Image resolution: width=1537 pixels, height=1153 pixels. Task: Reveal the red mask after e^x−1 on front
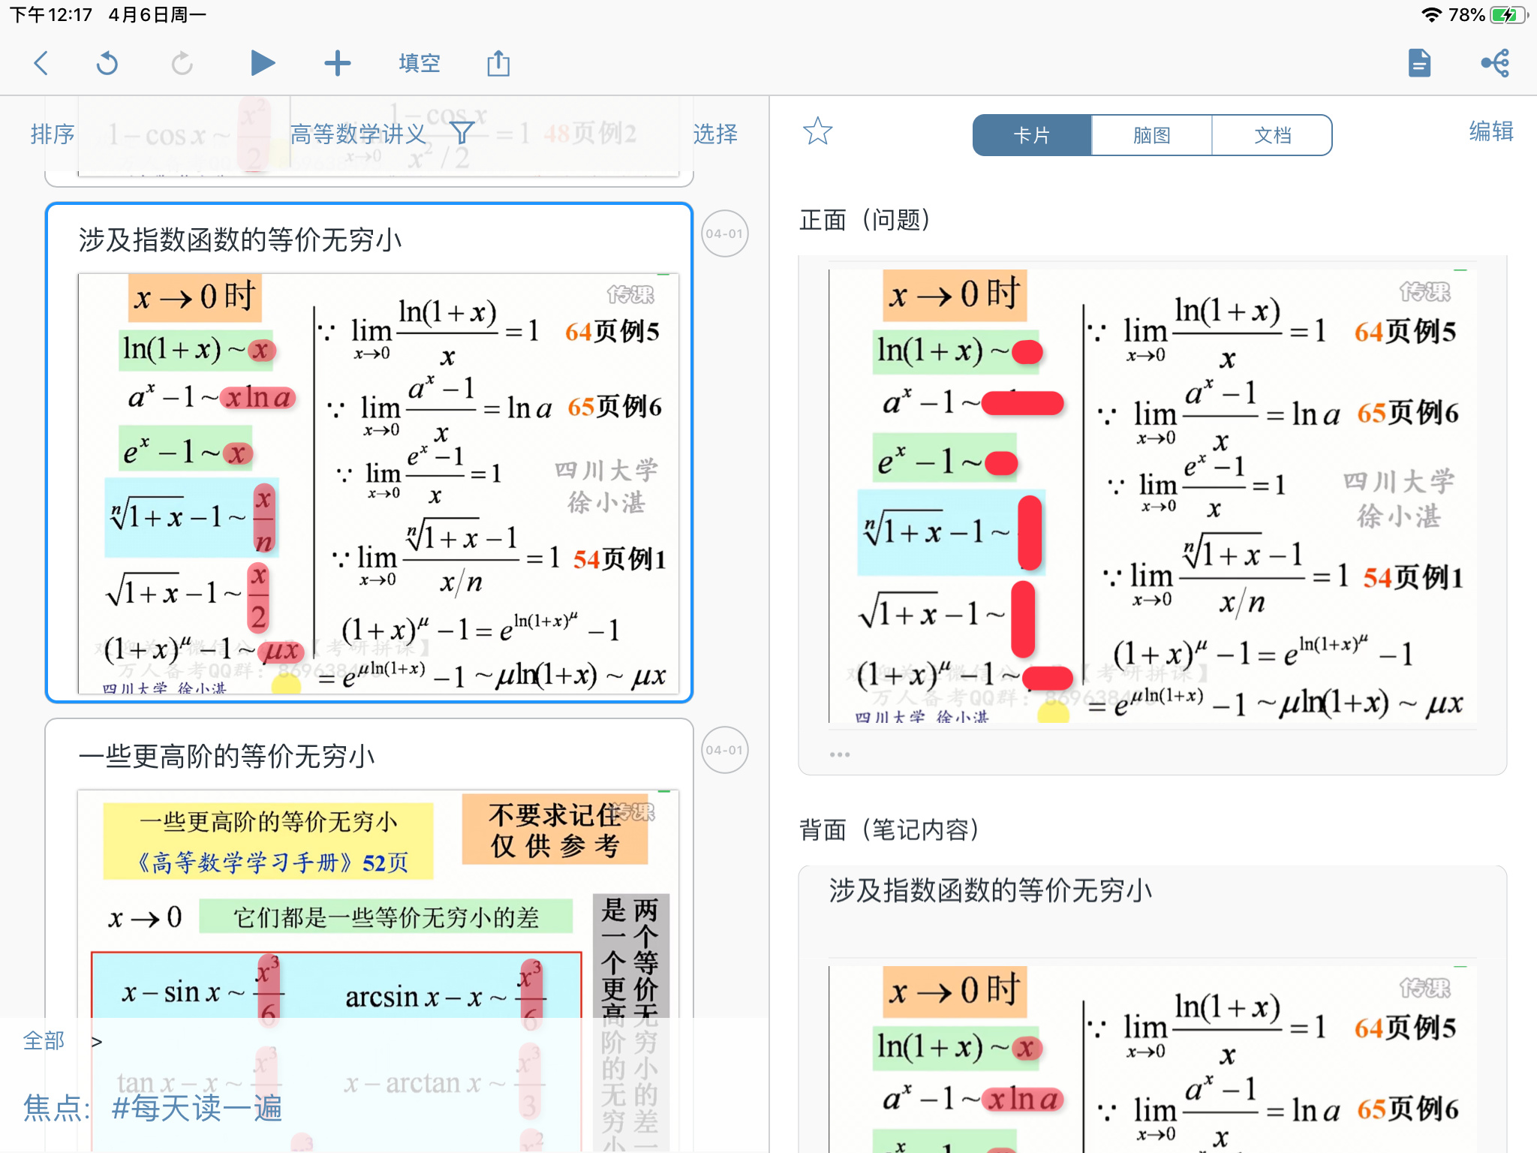coord(1000,463)
